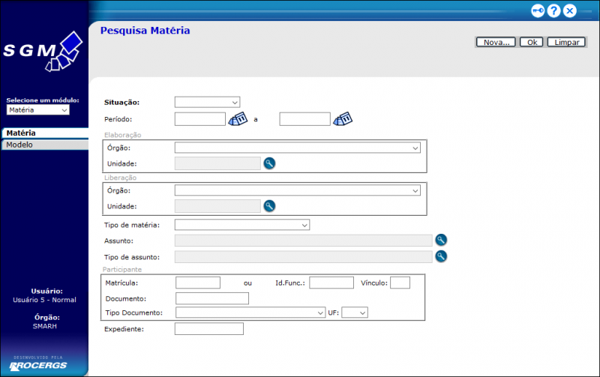Click the key icon in top bar
This screenshot has height=377, width=600.
pyautogui.click(x=538, y=10)
